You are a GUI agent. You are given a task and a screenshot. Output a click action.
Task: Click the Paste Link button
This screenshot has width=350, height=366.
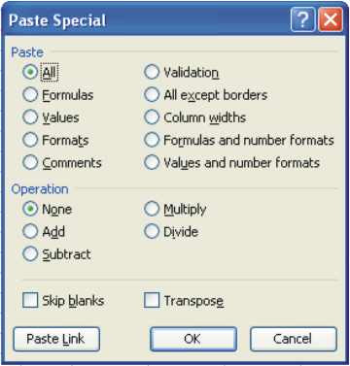point(56,339)
